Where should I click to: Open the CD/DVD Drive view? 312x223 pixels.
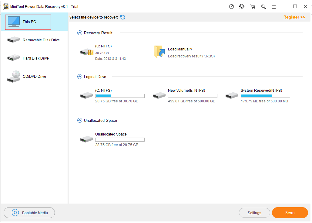[34, 76]
